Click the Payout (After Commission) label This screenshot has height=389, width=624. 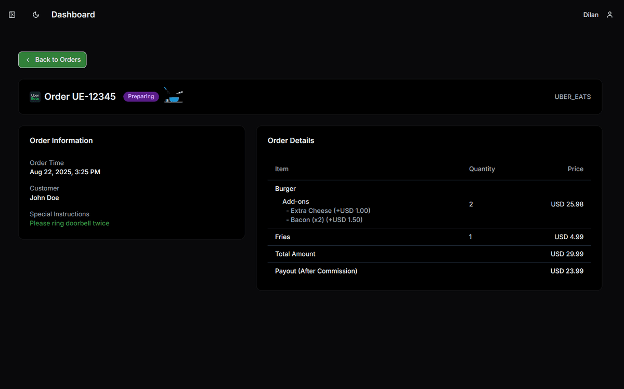click(316, 271)
